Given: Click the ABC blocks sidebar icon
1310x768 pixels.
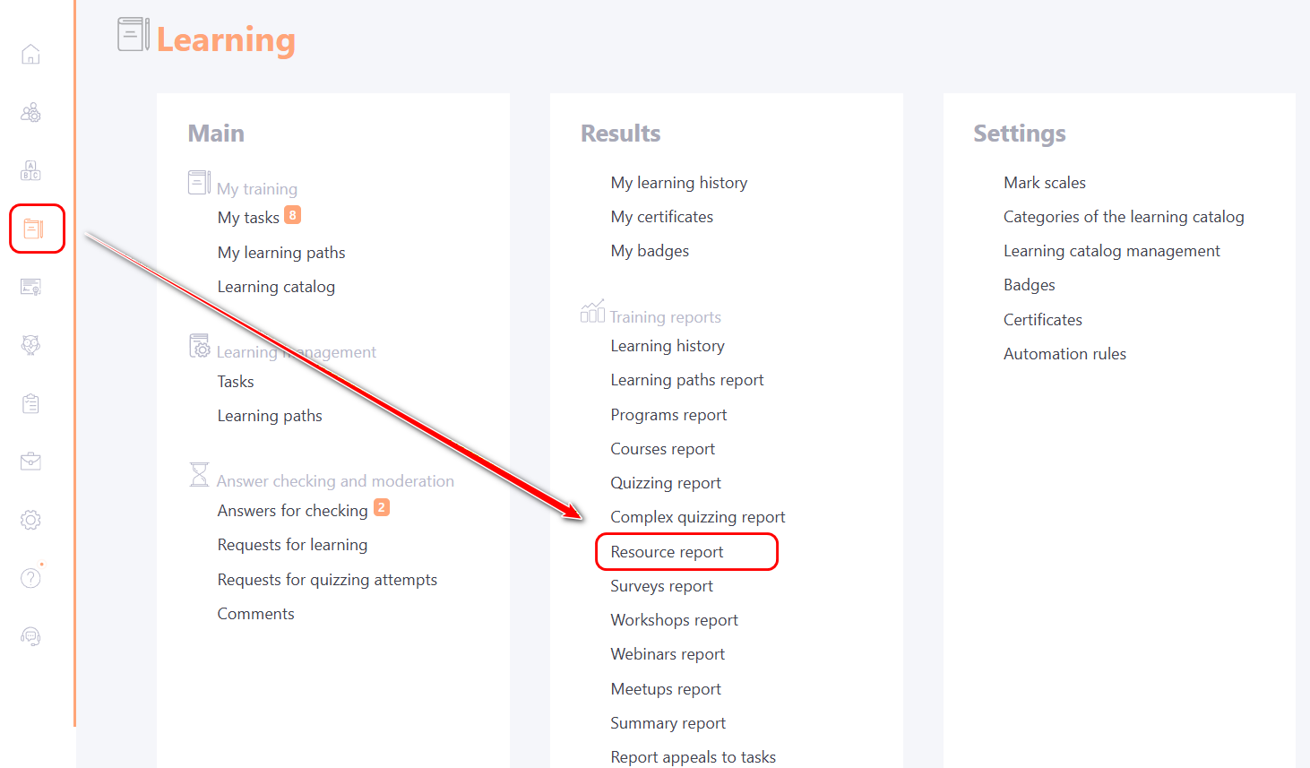Looking at the screenshot, I should coord(30,170).
